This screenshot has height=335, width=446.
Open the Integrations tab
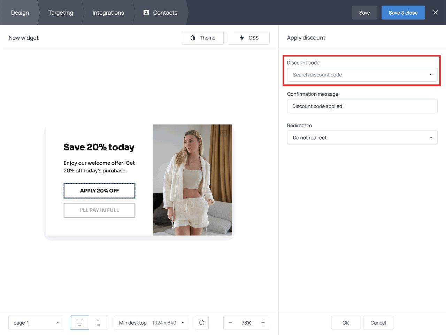coord(108,13)
